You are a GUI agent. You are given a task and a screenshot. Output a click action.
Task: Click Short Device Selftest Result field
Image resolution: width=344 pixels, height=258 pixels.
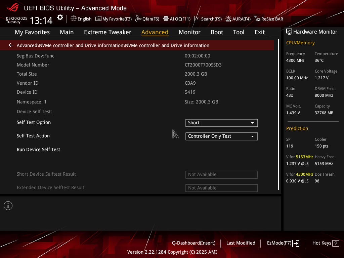222,175
